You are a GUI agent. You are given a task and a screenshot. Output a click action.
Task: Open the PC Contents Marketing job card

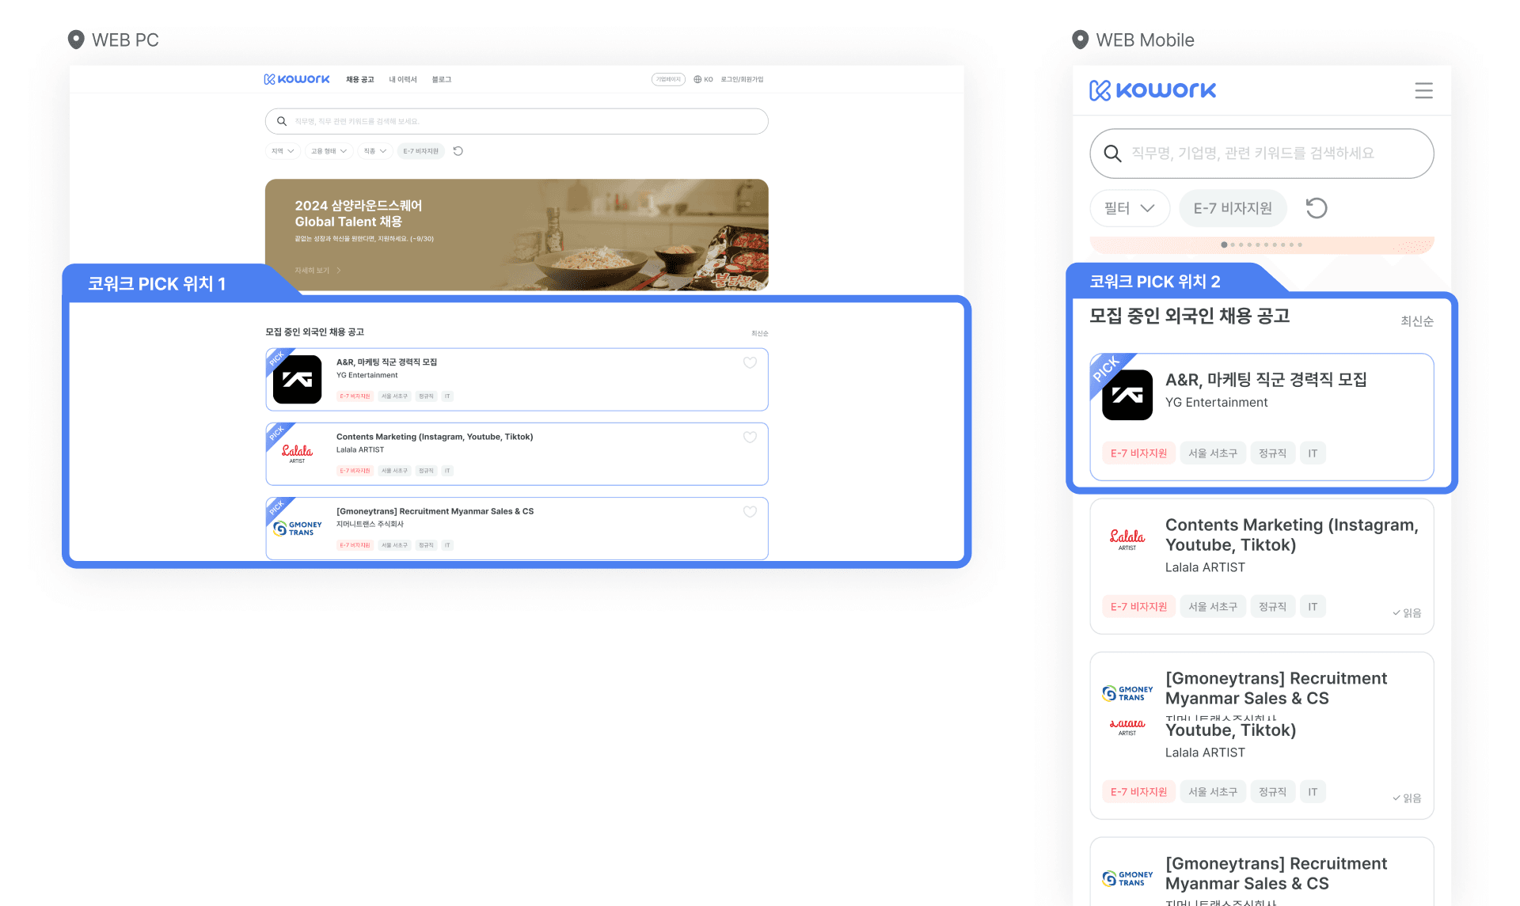click(516, 453)
